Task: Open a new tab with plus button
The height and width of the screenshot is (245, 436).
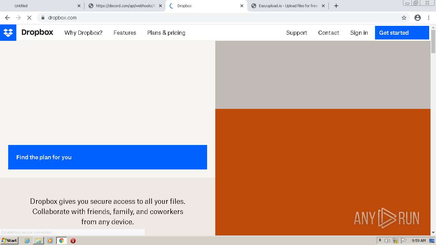Action: (336, 6)
